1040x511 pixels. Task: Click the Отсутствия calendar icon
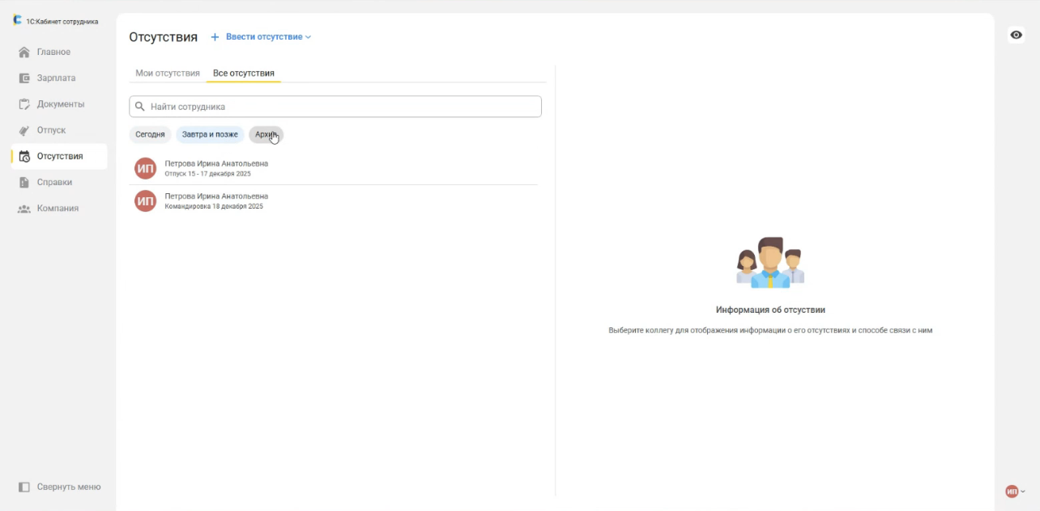24,157
